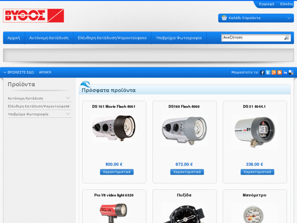Viewport: 297px width, 223px height.
Task: Share on Twitter icon
Action: pos(268,72)
